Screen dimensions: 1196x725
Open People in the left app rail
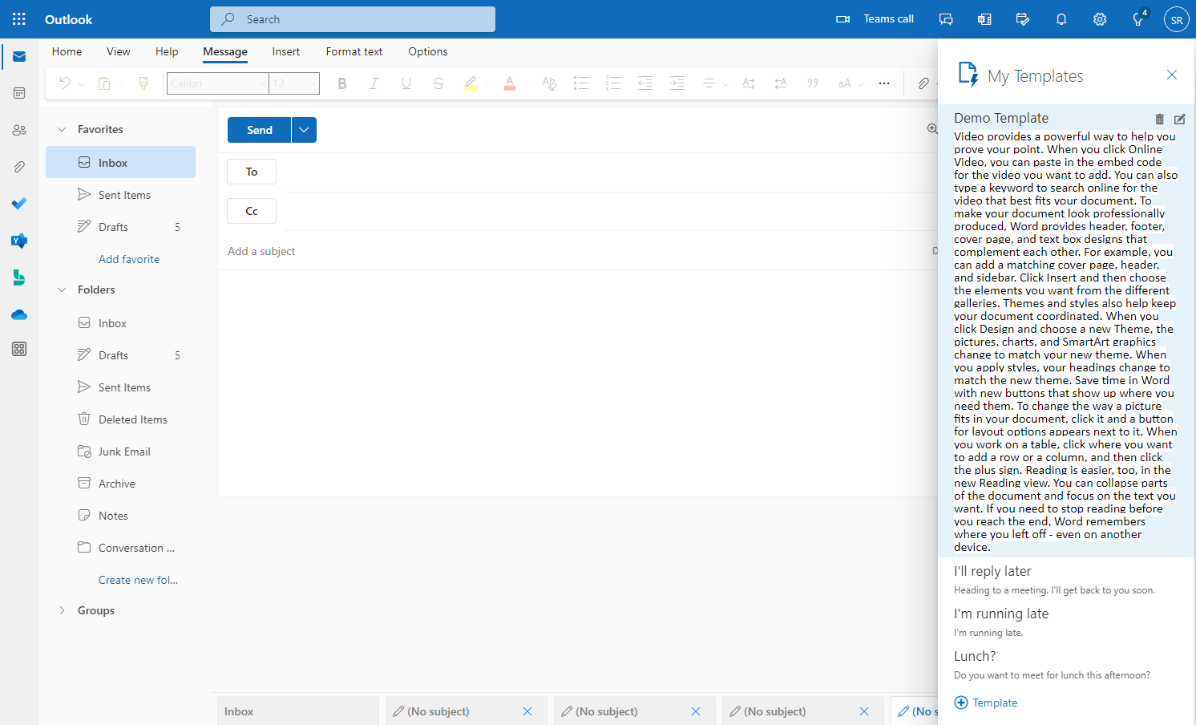[x=19, y=130]
